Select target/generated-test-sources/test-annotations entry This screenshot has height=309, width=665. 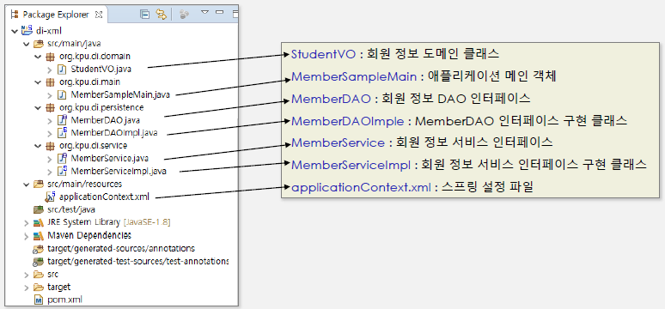137,261
